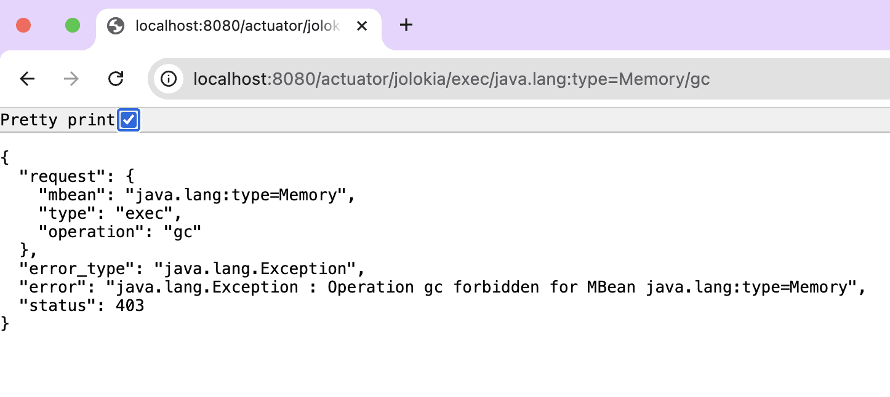Screen dimensions: 890x397
Task: Click the green fullscreen window button
Action: pyautogui.click(x=73, y=25)
